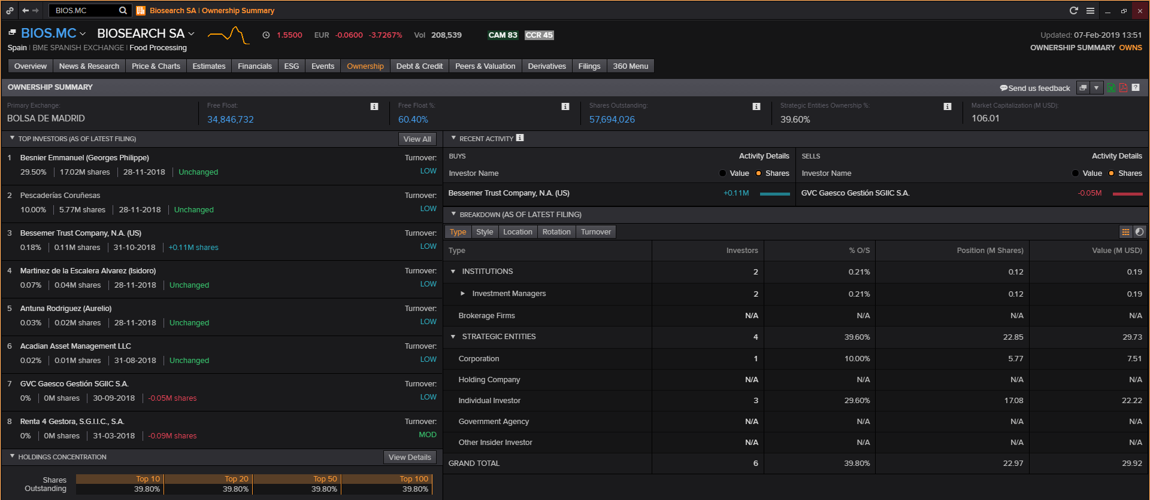Collapse the Strategic Entities group

(x=453, y=337)
